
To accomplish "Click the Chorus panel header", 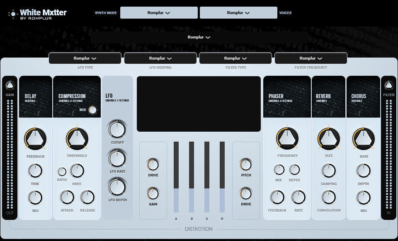I will (x=363, y=97).
